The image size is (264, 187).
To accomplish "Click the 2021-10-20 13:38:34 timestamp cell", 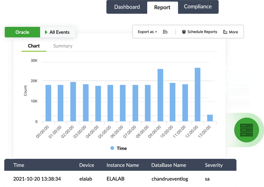I will pyautogui.click(x=37, y=179).
